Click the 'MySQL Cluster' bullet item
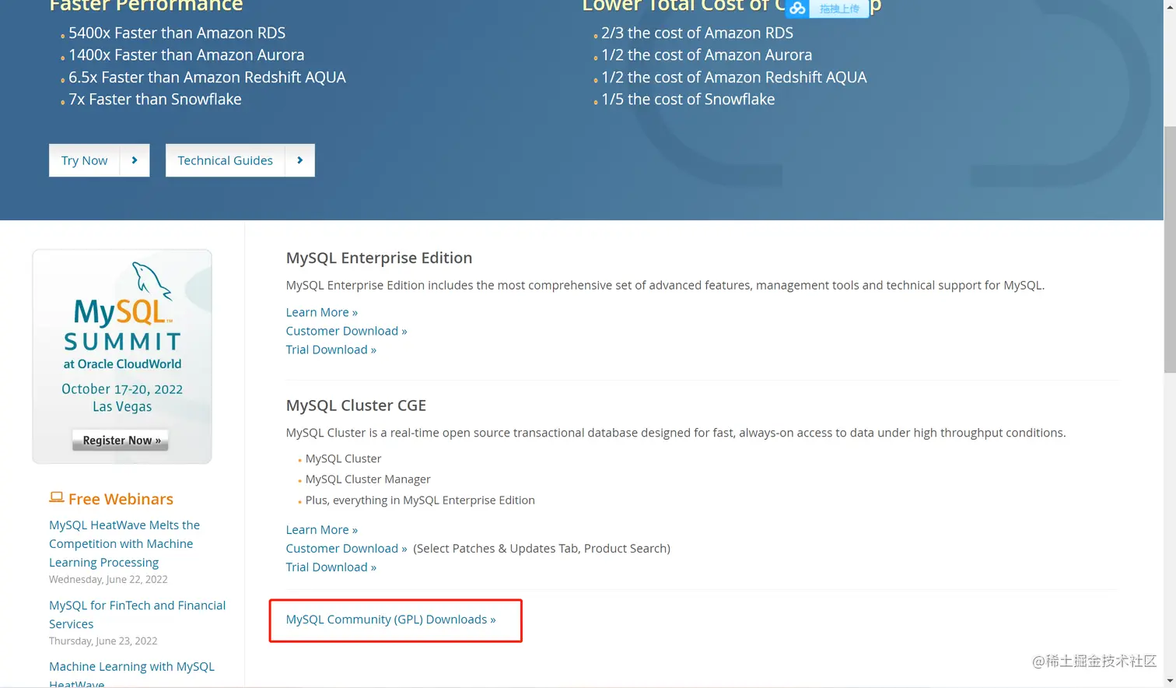This screenshot has width=1176, height=688. [x=343, y=458]
